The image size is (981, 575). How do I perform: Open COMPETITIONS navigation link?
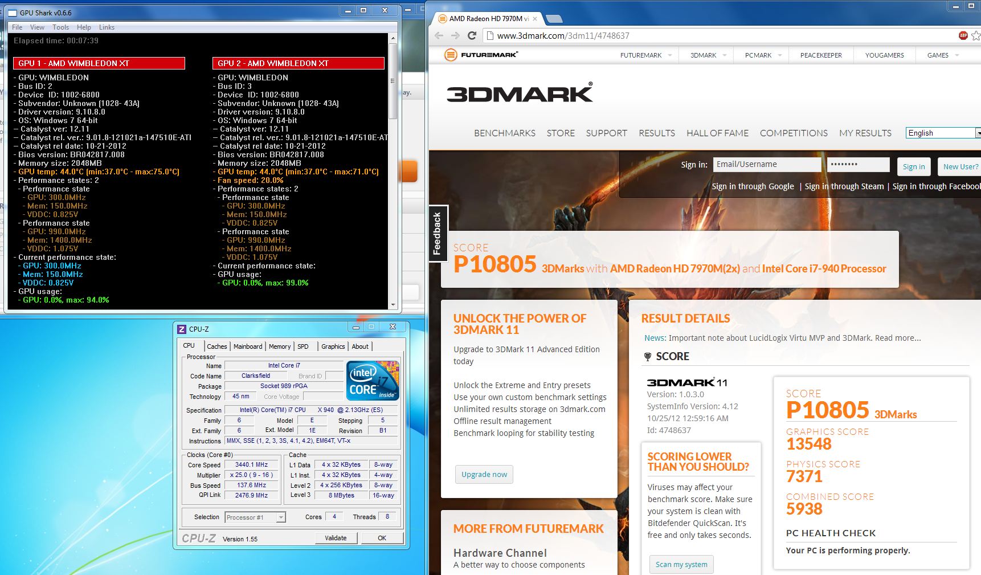coord(794,133)
